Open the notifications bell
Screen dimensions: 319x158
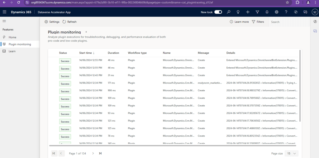267,12
